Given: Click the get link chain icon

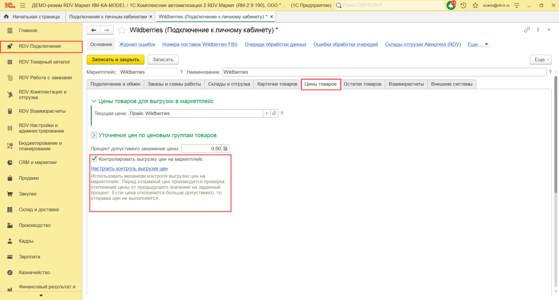Looking at the screenshot, I should click(x=527, y=30).
